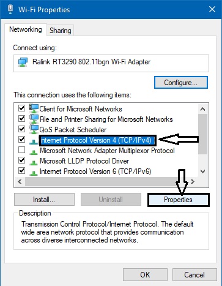Viewport: 222px width, 286px height.
Task: Open Properties for the selected item
Action: pyautogui.click(x=178, y=200)
